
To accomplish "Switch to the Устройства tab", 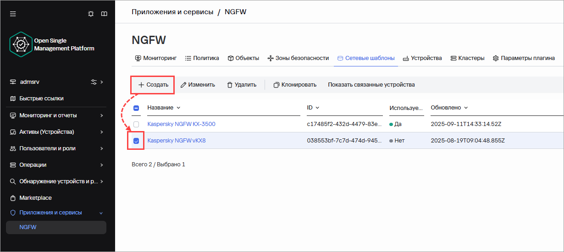I will point(422,58).
